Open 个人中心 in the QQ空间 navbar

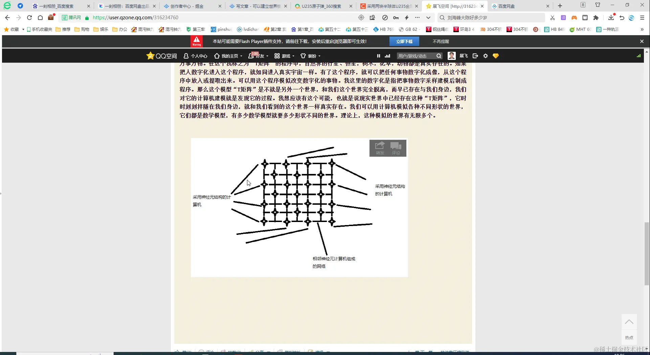pos(195,56)
